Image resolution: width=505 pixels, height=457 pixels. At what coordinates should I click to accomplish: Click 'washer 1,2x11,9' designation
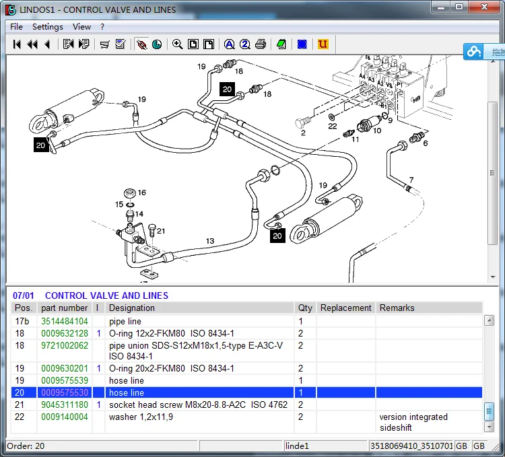(x=141, y=417)
